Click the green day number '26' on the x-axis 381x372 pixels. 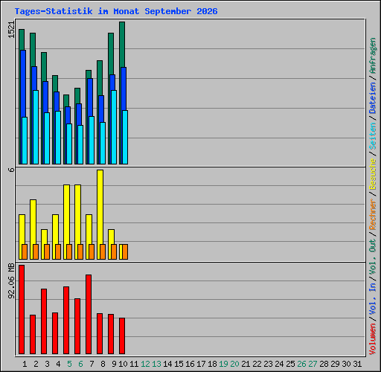coord(301,364)
